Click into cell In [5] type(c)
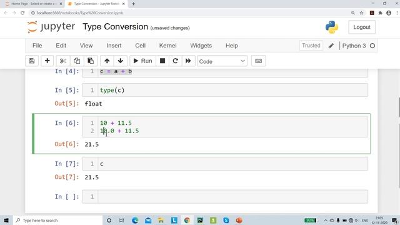400x225 pixels. tap(232, 90)
